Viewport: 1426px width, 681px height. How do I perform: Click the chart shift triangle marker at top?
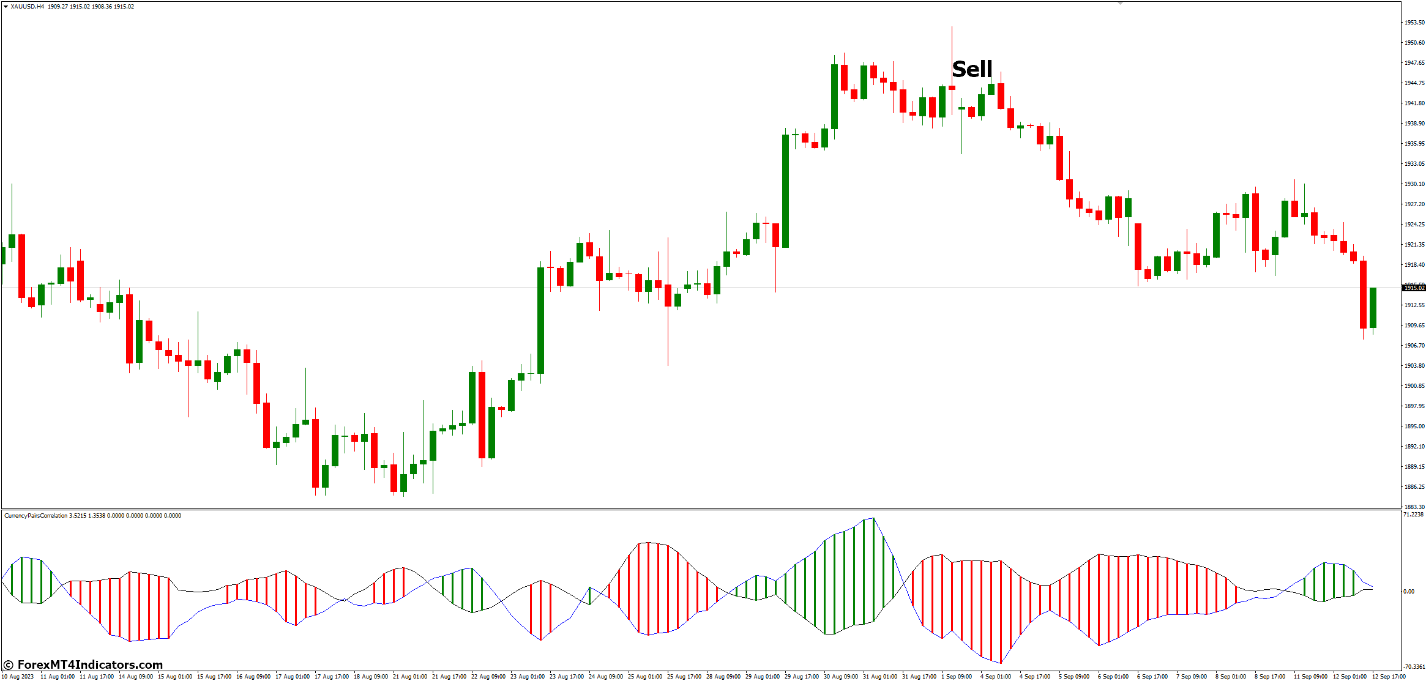(1120, 4)
